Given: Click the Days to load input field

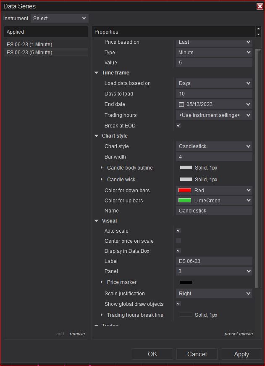Looking at the screenshot, I should [214, 94].
